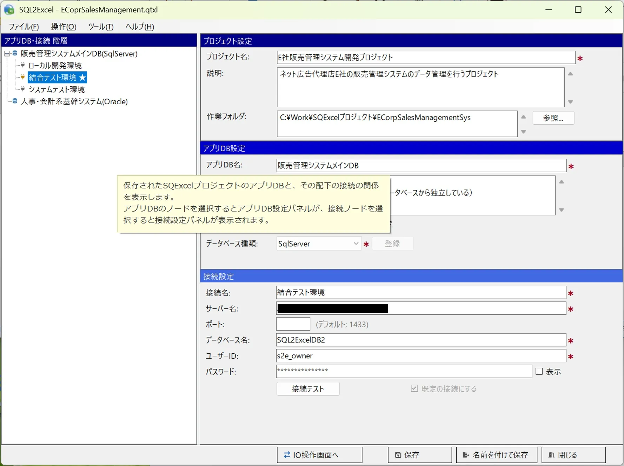624x466 pixels.
Task: Toggle the password 表示 checkbox
Action: [539, 371]
